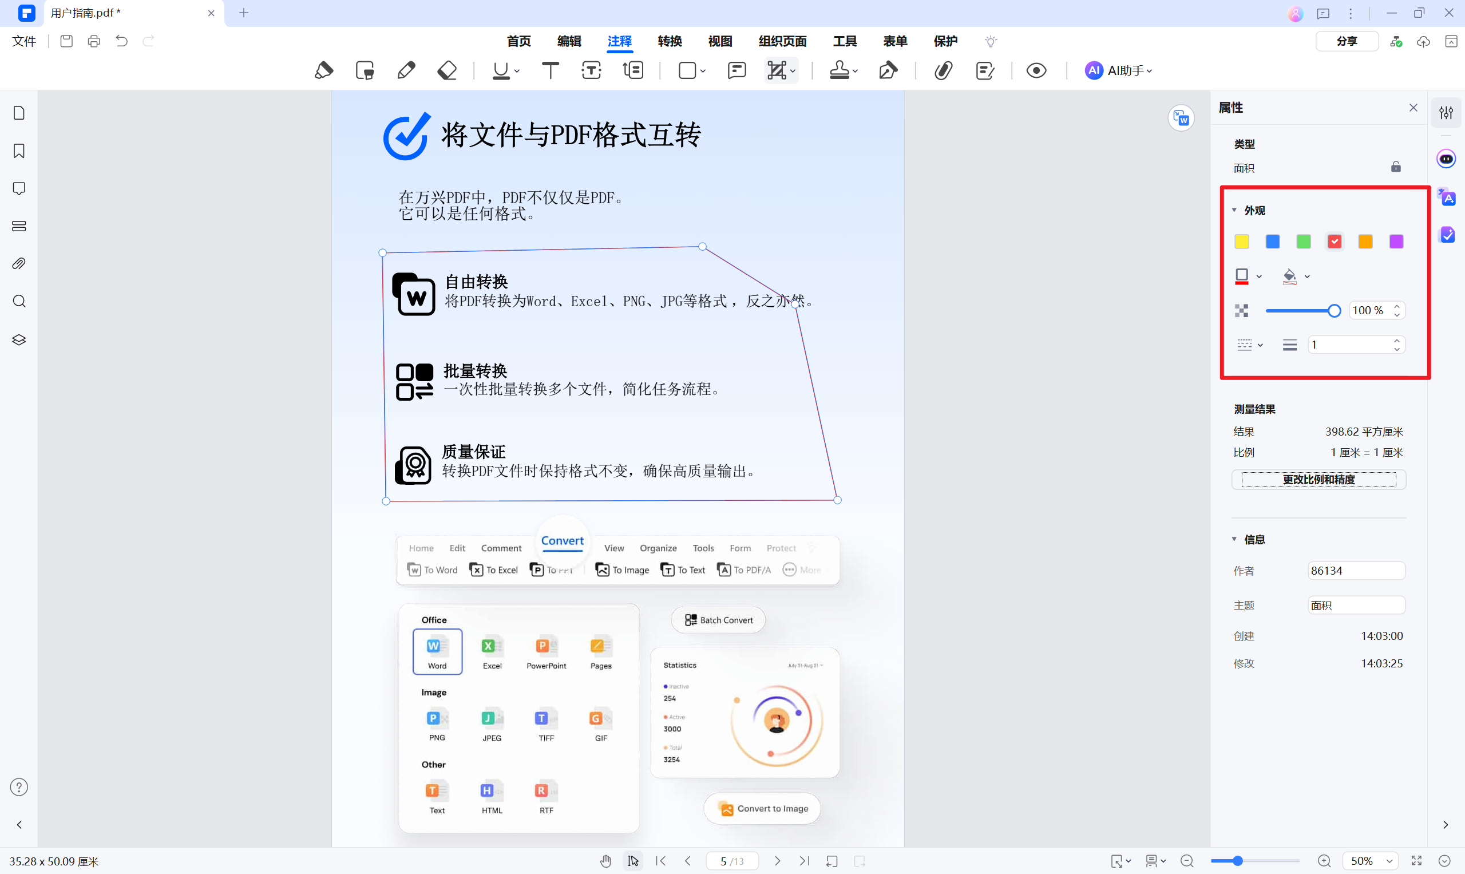The height and width of the screenshot is (874, 1465).
Task: Switch to the 转换 ribbon tab
Action: coord(669,41)
